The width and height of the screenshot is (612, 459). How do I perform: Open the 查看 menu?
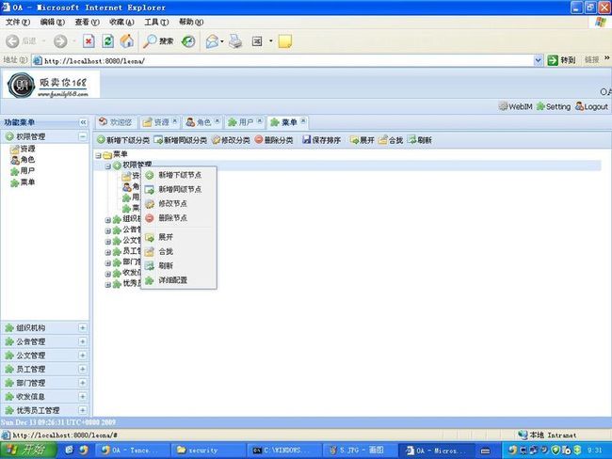87,23
